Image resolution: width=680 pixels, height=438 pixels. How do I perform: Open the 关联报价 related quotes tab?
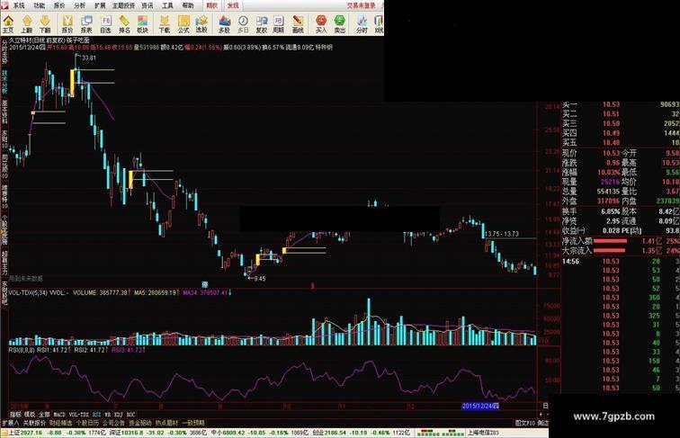[35, 423]
